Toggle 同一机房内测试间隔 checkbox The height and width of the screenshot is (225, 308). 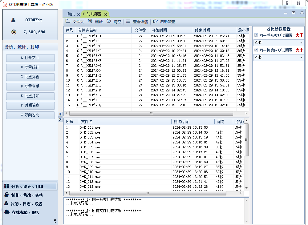click(256, 50)
